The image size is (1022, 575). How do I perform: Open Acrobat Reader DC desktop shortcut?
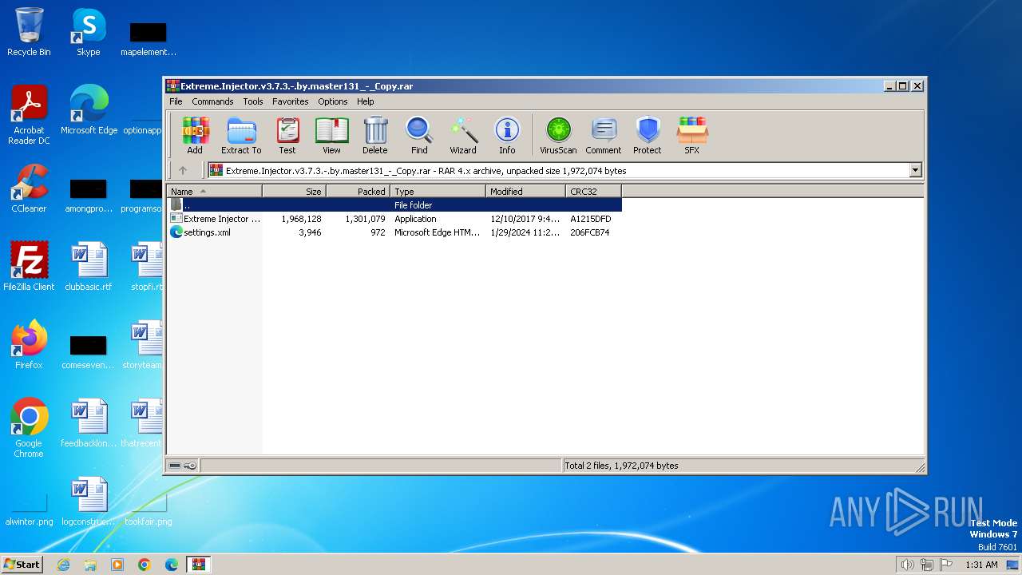29,115
